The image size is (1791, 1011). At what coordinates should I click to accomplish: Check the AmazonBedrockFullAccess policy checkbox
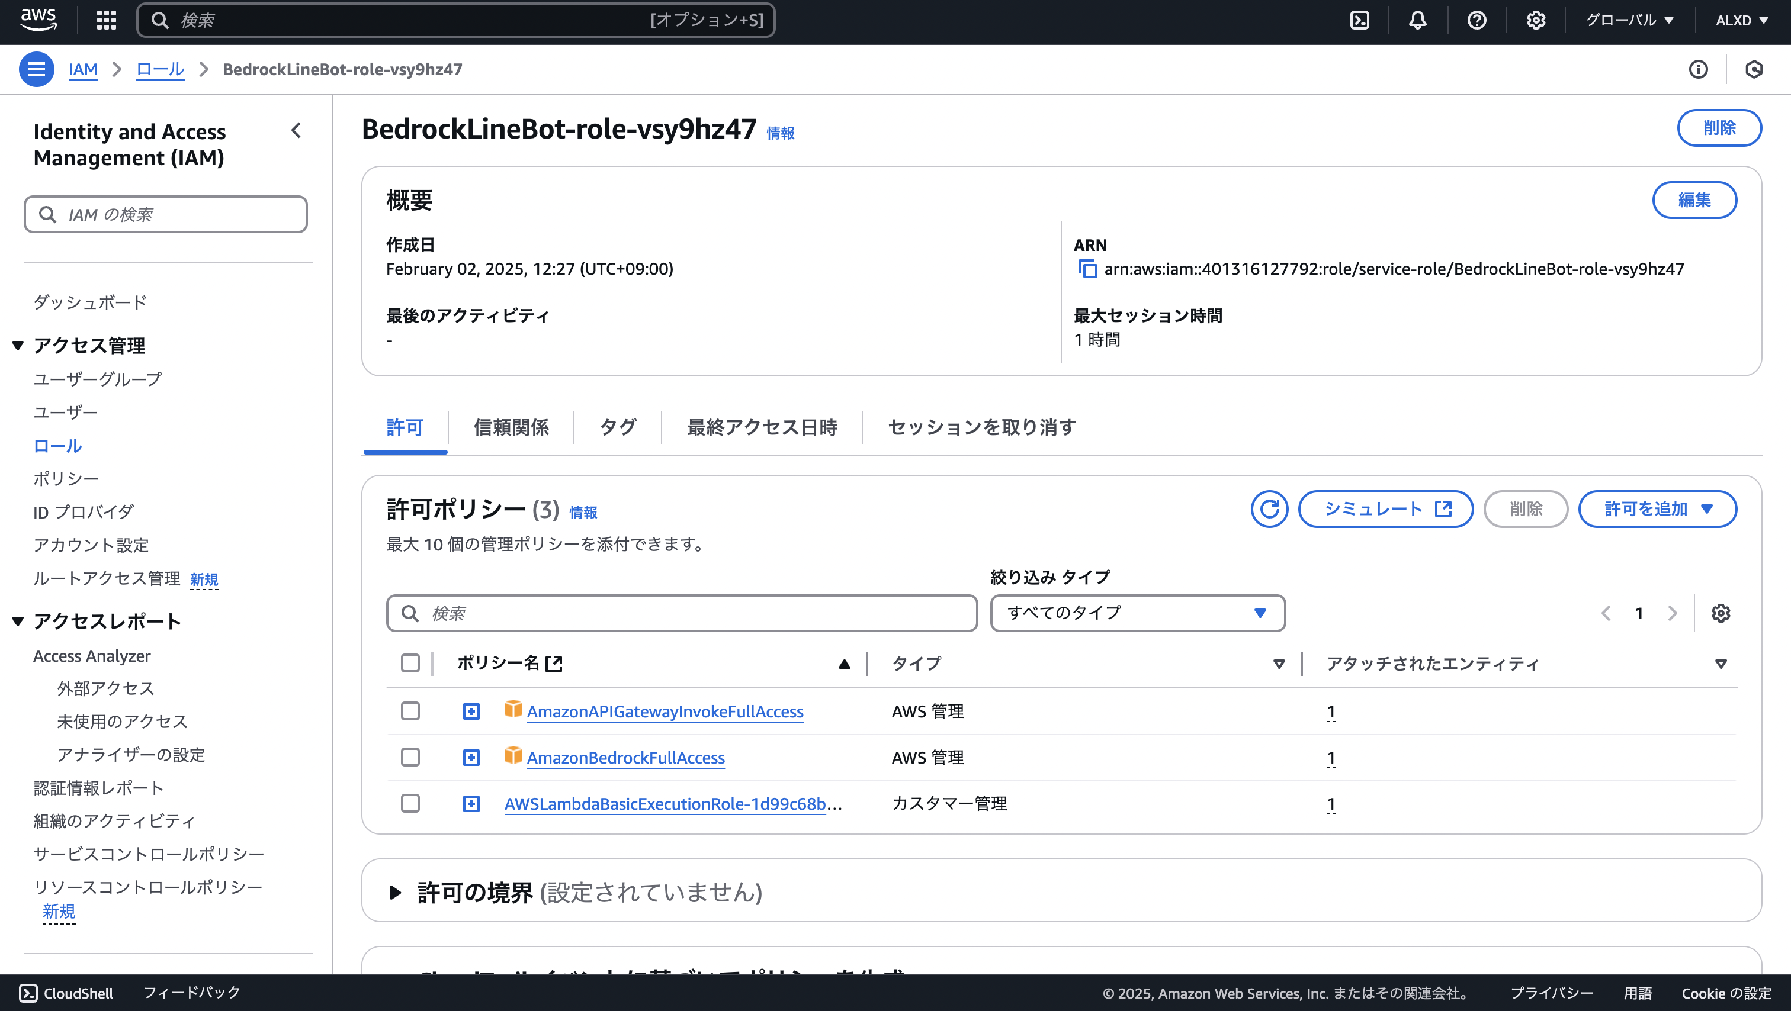(410, 758)
